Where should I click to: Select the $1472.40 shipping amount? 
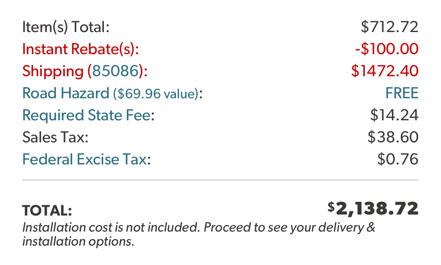point(385,71)
